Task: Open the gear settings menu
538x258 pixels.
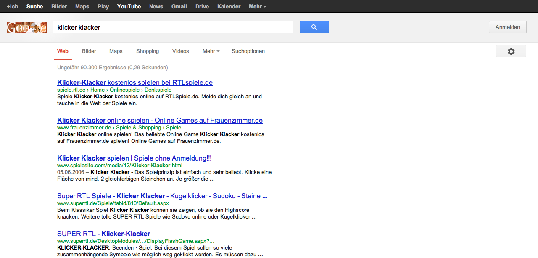Action: pyautogui.click(x=511, y=51)
